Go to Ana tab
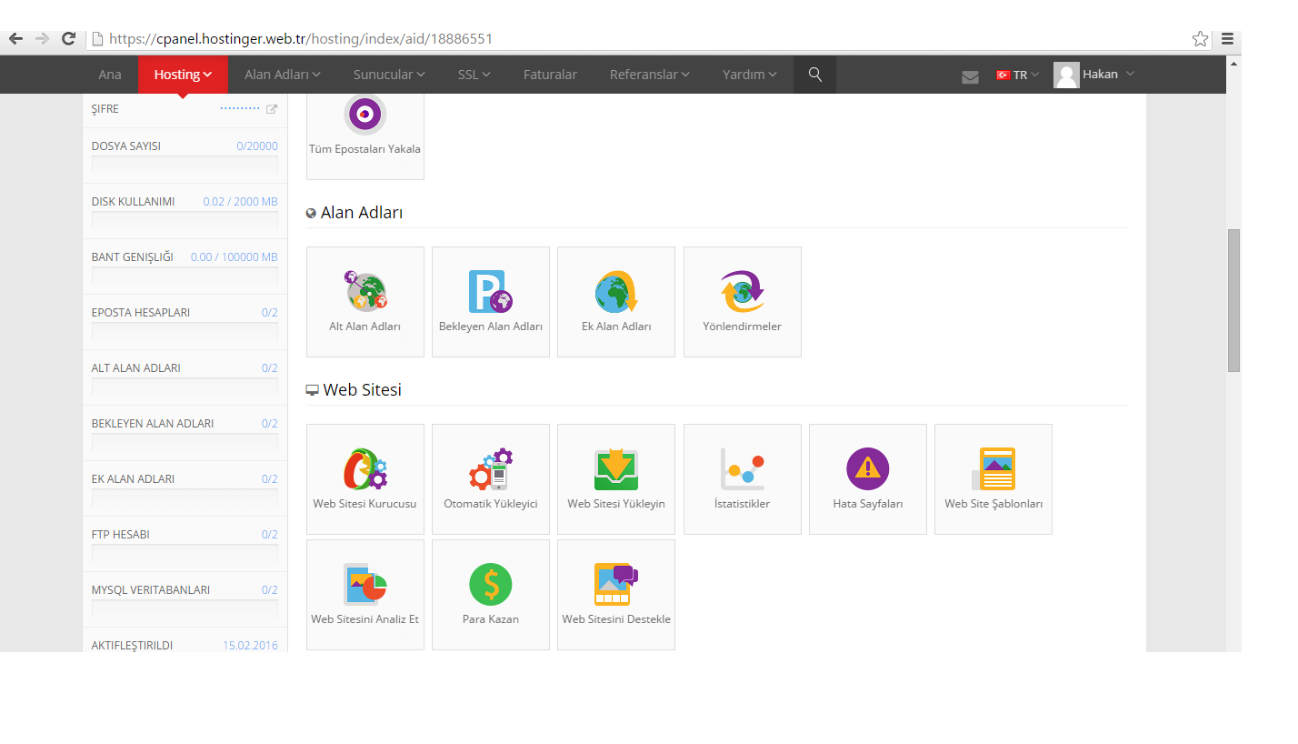 110,75
